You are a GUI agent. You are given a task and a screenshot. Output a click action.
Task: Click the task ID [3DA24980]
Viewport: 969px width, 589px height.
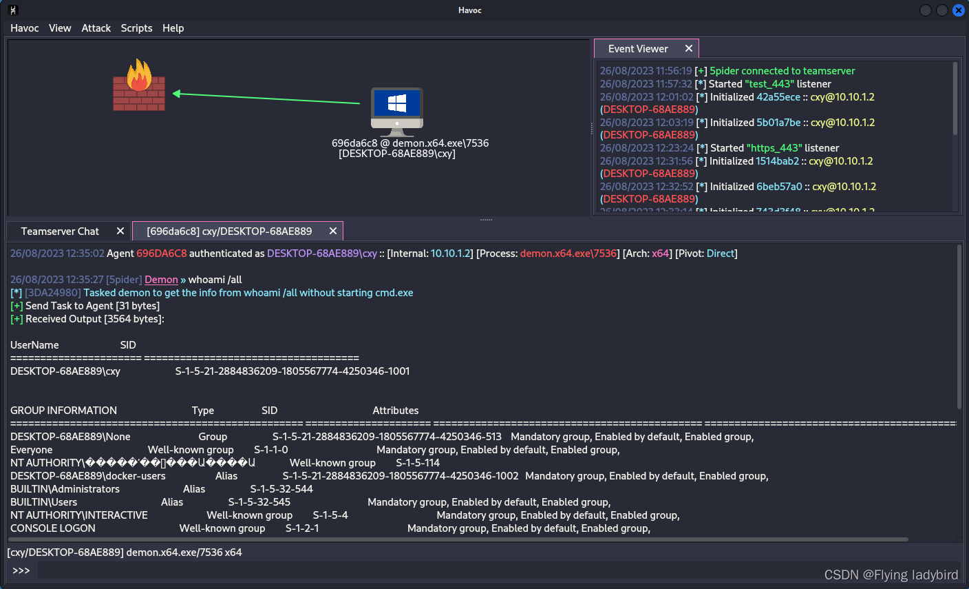pyautogui.click(x=53, y=293)
